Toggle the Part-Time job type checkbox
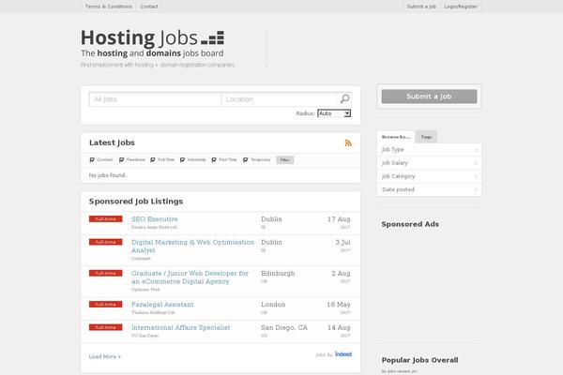Screen dimensions: 563x375 click(214, 159)
